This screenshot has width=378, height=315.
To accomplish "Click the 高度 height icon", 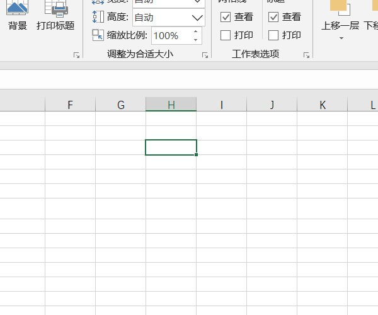I will [98, 18].
